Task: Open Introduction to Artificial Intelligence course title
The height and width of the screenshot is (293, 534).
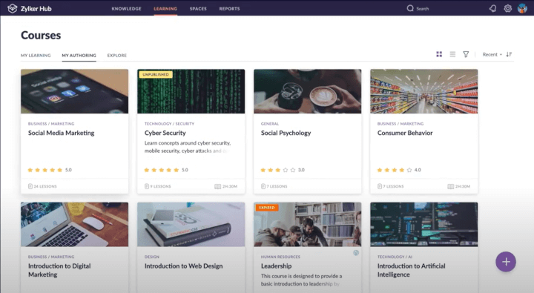Action: 411,270
